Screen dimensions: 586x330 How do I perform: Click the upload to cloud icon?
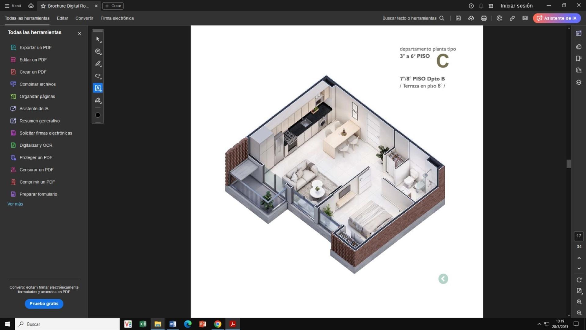click(x=471, y=18)
